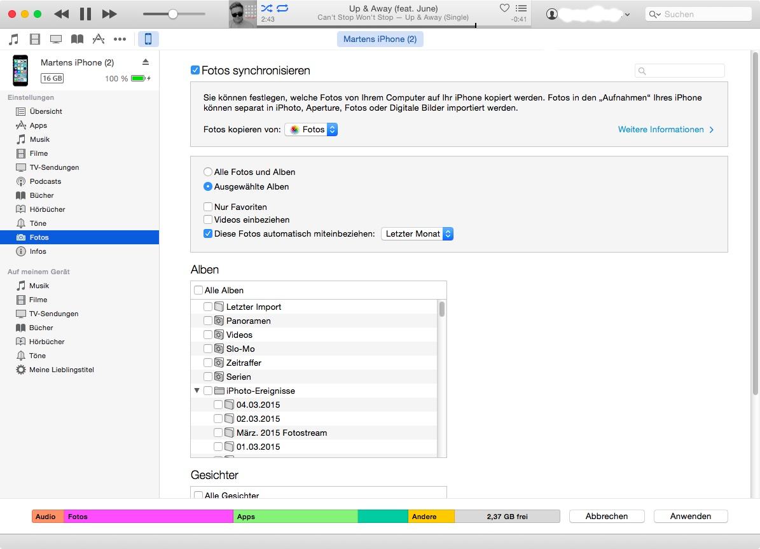Select Töne under Einstellungen
Viewport: 760px width, 549px height.
point(38,223)
